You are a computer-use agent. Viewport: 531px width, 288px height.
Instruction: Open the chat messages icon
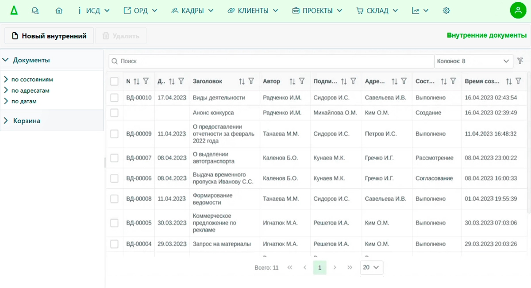(35, 11)
